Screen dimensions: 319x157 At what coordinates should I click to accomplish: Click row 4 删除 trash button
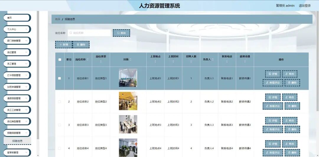[x=292, y=153]
